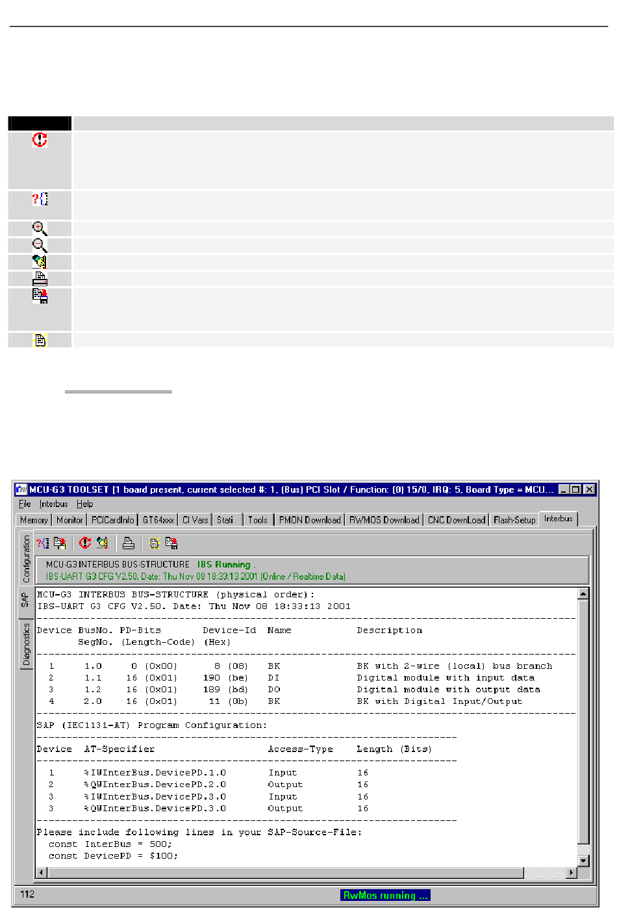The image size is (617, 923).
Task: Select the vertical Configuration side tab
Action: (x=26, y=558)
